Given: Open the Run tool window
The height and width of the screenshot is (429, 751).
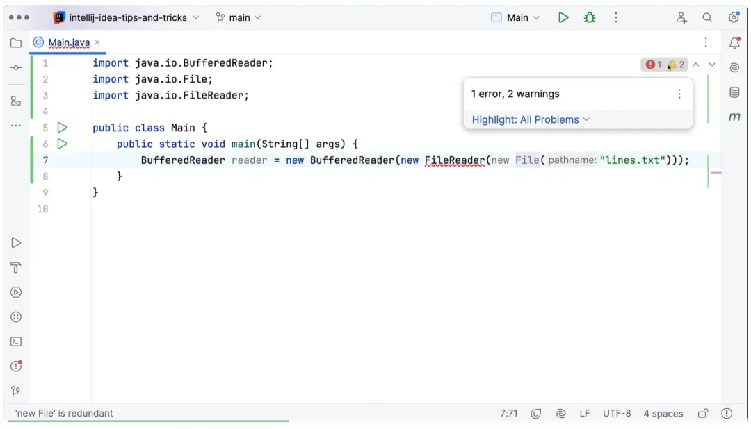Looking at the screenshot, I should (16, 243).
